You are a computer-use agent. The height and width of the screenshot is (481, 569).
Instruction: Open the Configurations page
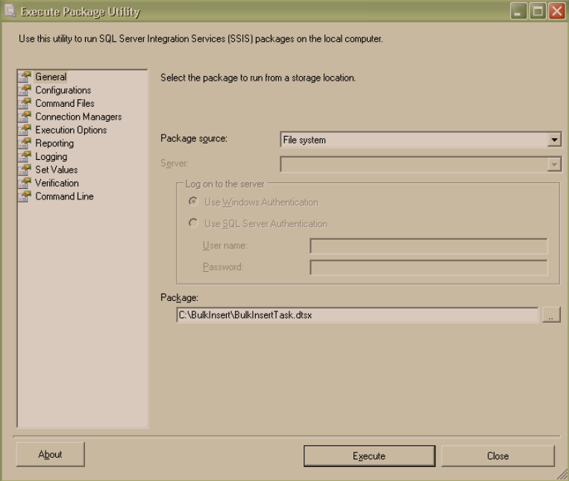(63, 90)
